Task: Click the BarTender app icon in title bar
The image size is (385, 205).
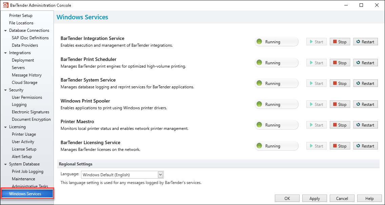Action: coord(5,5)
